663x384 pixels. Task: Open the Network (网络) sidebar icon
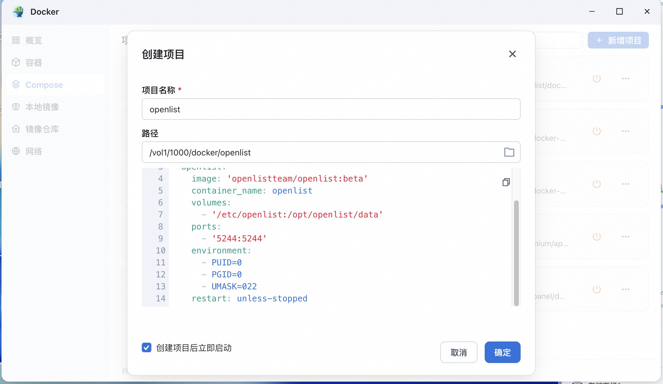coord(16,151)
